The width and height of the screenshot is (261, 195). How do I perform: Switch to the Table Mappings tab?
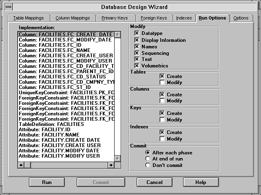pyautogui.click(x=28, y=18)
